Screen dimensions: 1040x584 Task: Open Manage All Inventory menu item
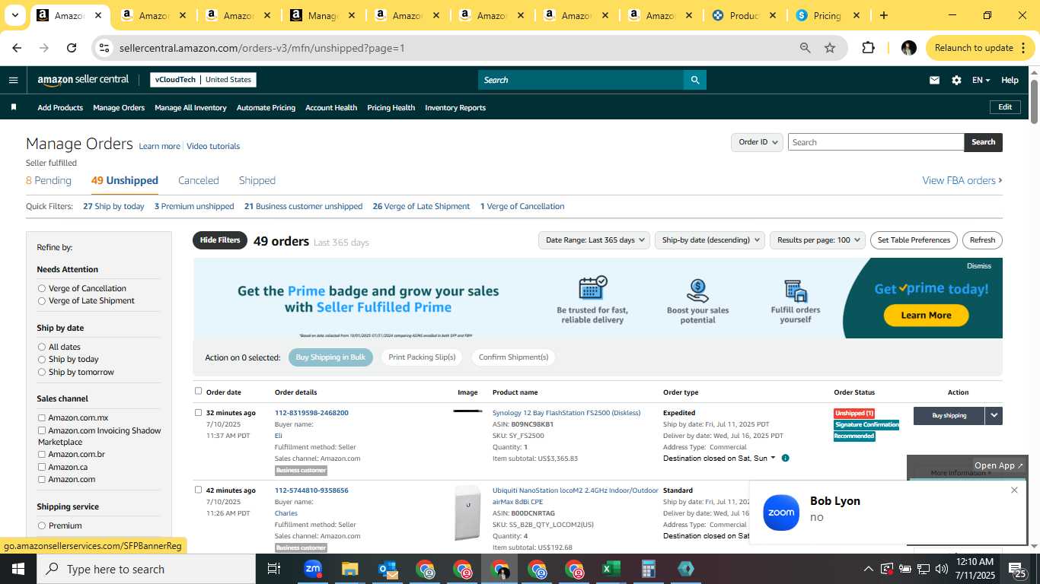click(x=190, y=107)
